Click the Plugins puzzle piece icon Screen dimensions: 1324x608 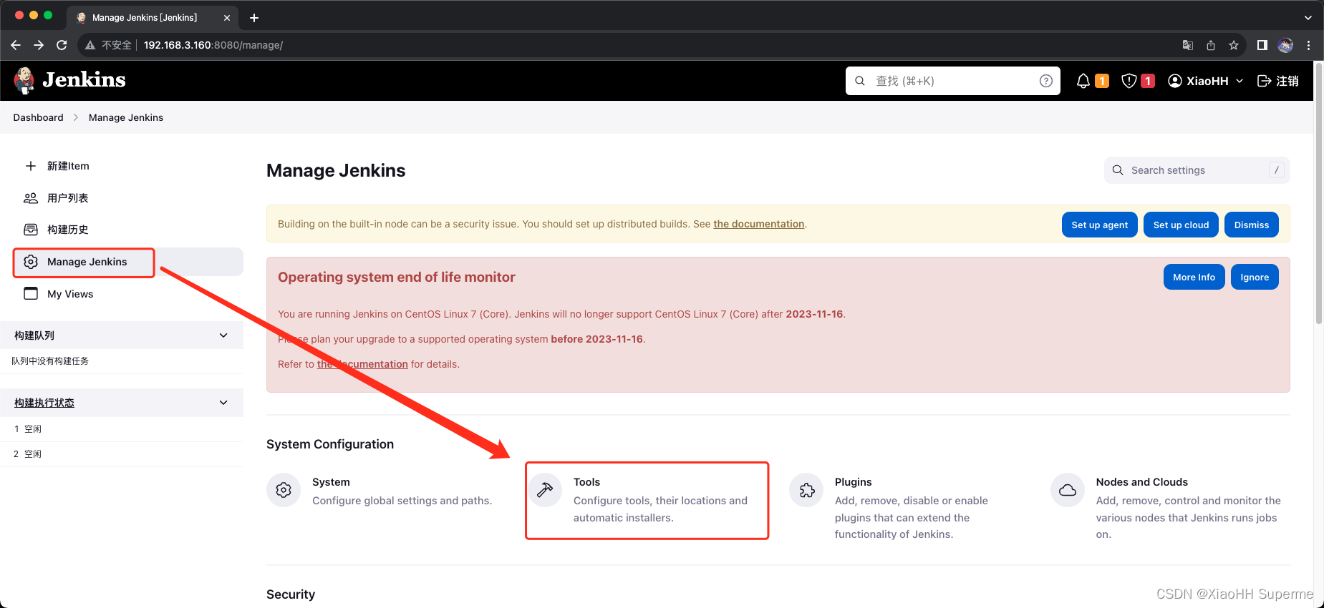(806, 490)
